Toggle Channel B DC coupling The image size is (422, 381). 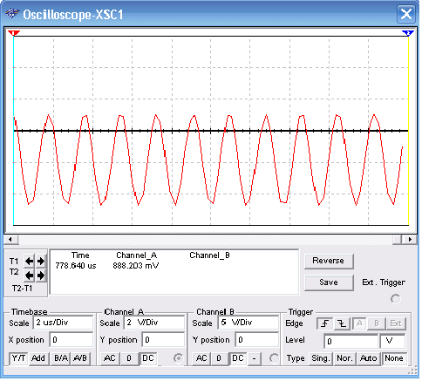tap(237, 358)
